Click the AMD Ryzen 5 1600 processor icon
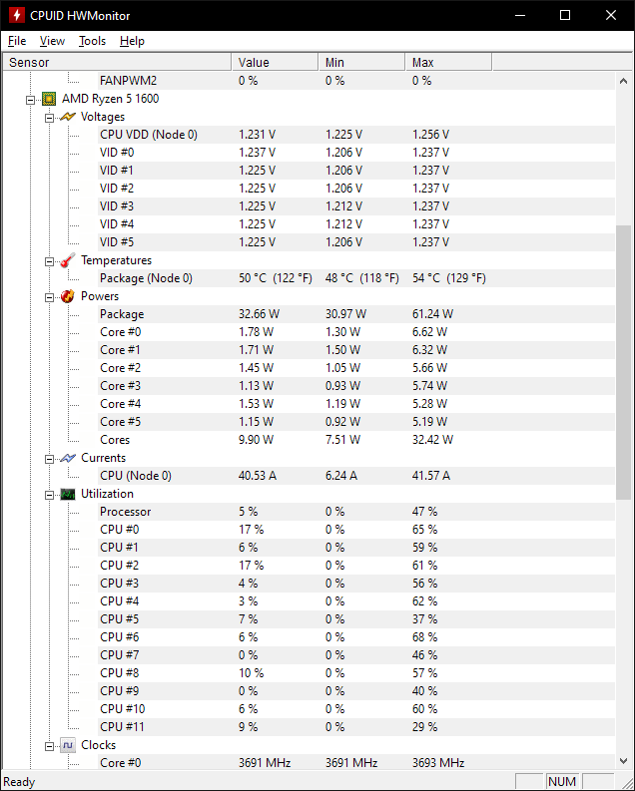635x791 pixels. [x=49, y=99]
